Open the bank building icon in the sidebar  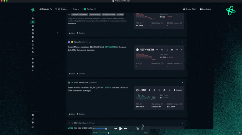point(33,48)
